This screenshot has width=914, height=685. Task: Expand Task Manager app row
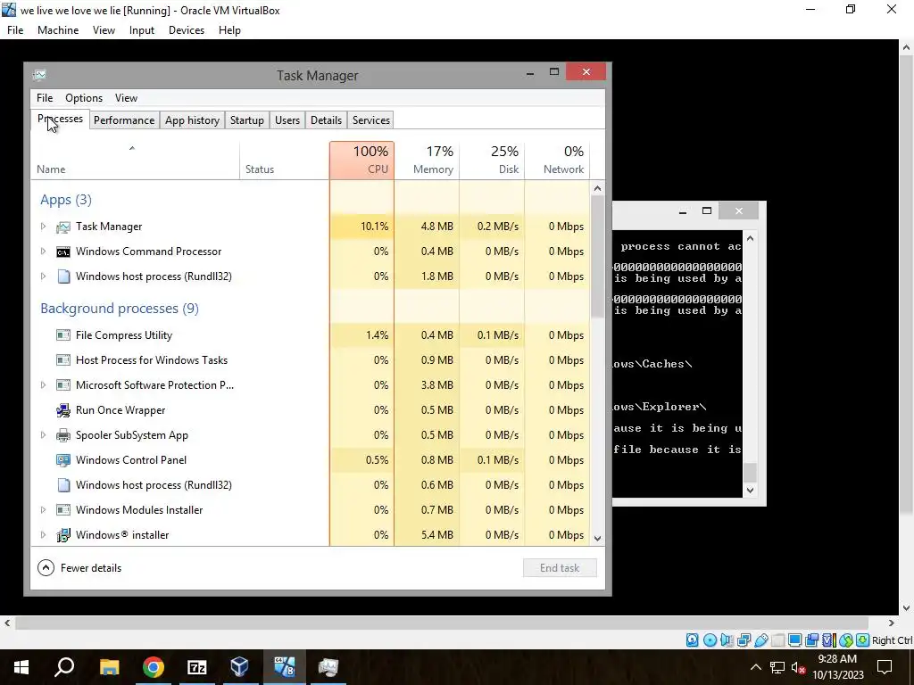coord(43,226)
